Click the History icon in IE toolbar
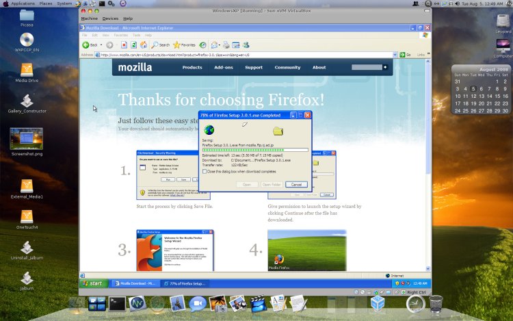Image resolution: width=513 pixels, height=321 pixels. tap(203, 44)
